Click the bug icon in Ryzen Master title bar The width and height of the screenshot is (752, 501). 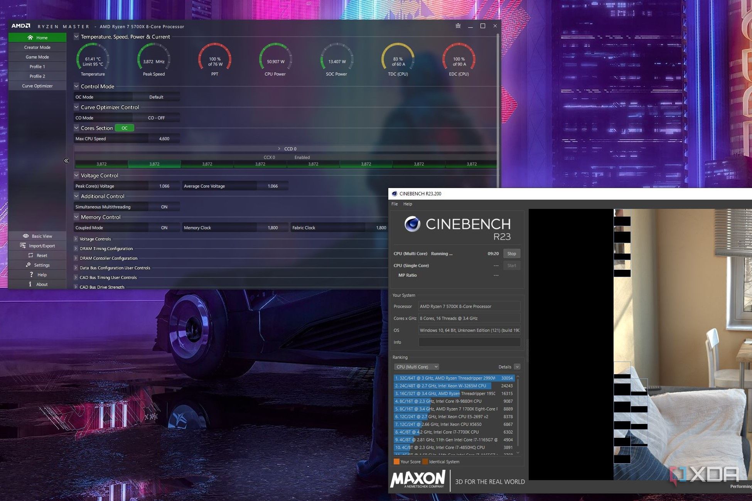458,26
